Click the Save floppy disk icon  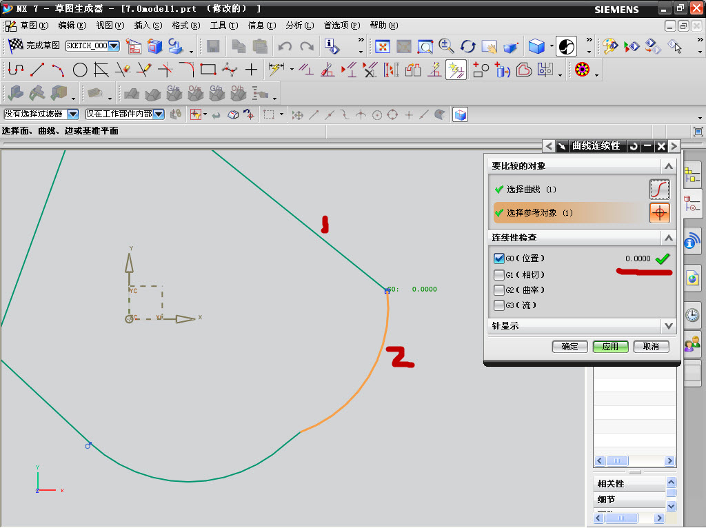tap(213, 46)
